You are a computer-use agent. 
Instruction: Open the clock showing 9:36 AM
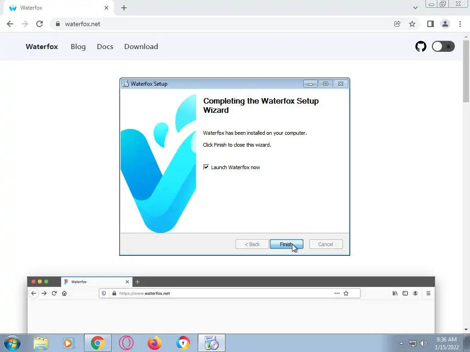(x=447, y=343)
